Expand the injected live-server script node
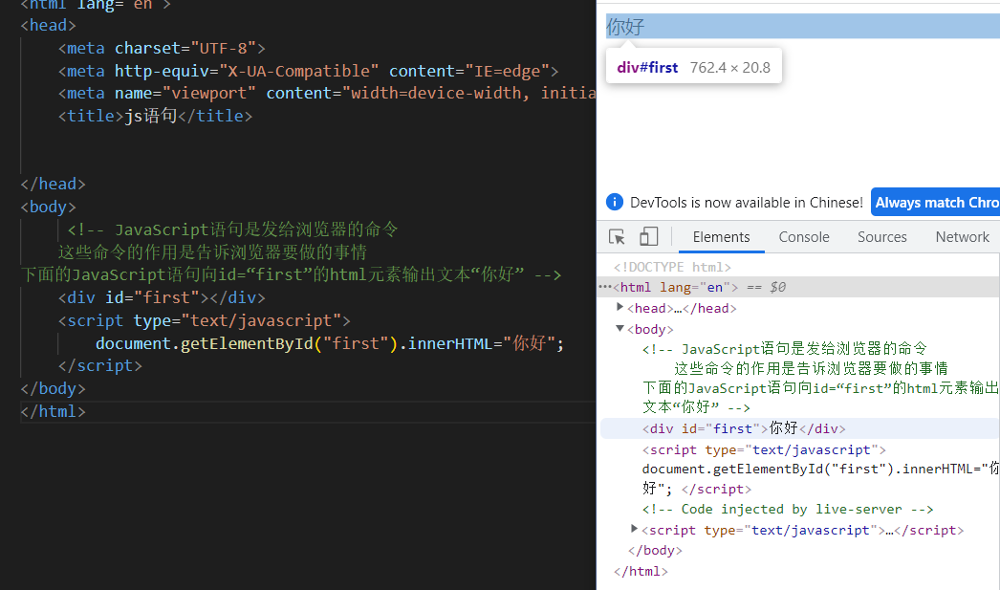This screenshot has height=590, width=1000. pos(634,529)
